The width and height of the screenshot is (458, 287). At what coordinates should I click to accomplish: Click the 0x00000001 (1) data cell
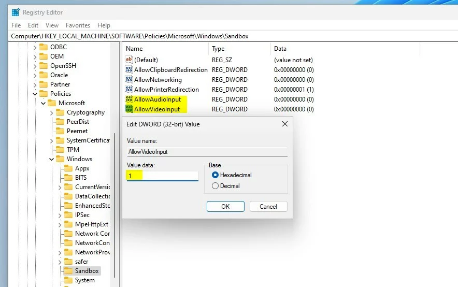point(294,90)
